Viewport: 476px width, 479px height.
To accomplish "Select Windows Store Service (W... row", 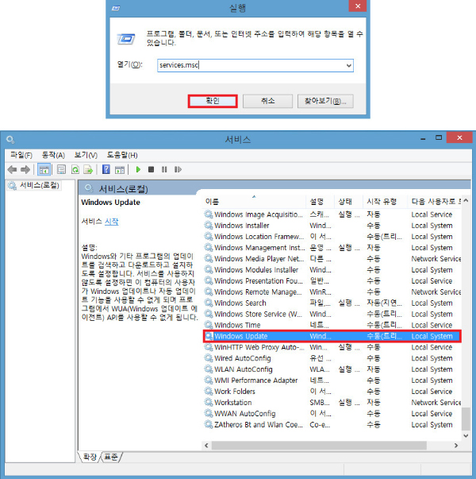I will 332,314.
